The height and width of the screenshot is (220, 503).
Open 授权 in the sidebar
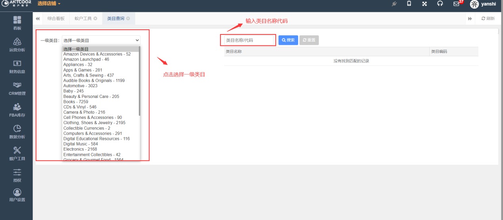pyautogui.click(x=17, y=175)
